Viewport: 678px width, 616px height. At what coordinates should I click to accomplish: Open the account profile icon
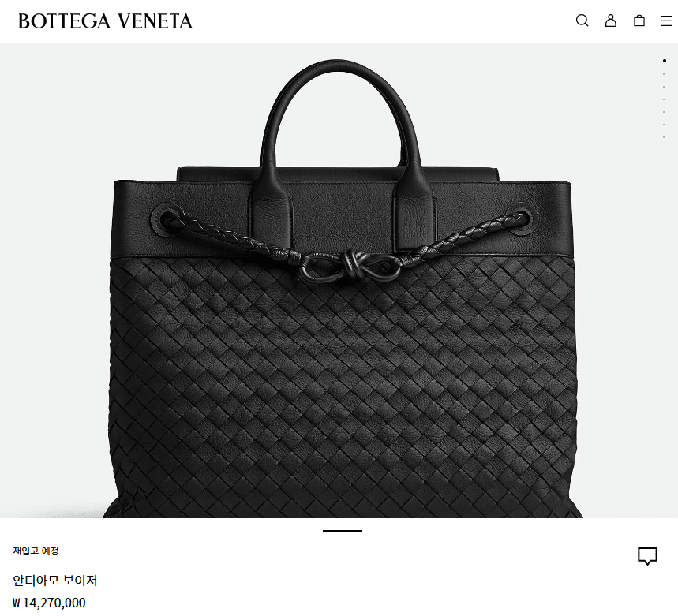click(611, 21)
